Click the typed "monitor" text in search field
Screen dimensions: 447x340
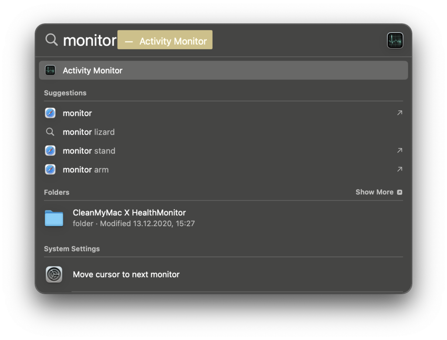point(90,41)
